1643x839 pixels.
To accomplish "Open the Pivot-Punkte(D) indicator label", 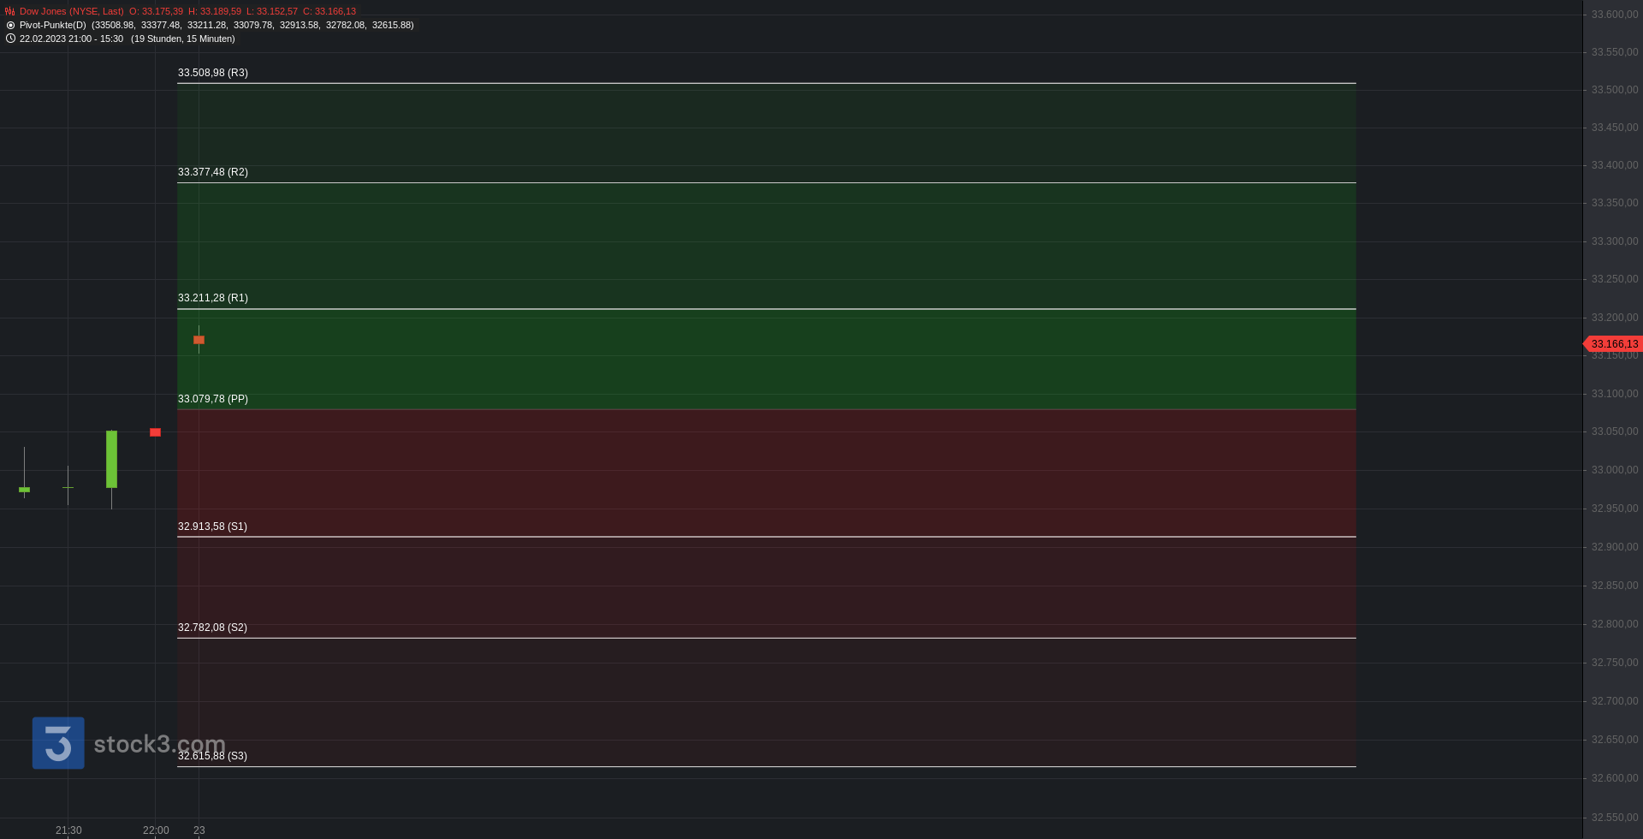I will point(53,25).
